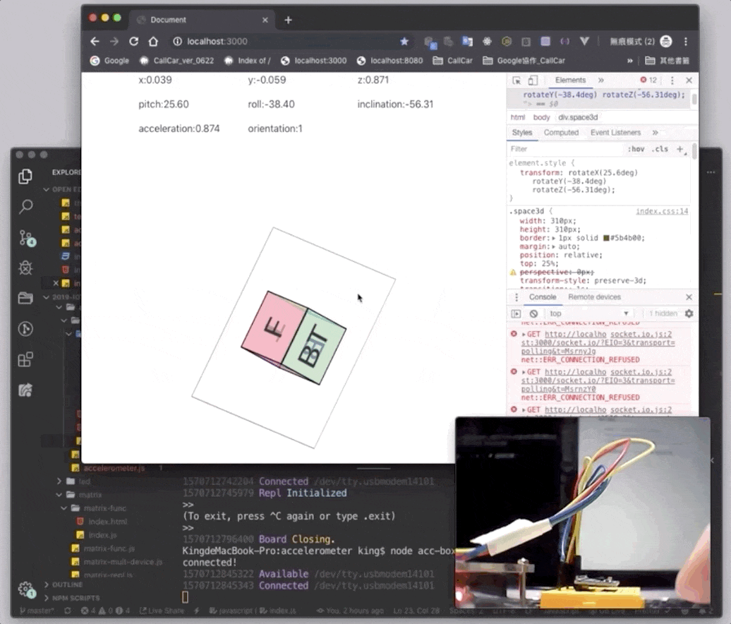Open Event Listeners tab
731x624 pixels.
[615, 133]
